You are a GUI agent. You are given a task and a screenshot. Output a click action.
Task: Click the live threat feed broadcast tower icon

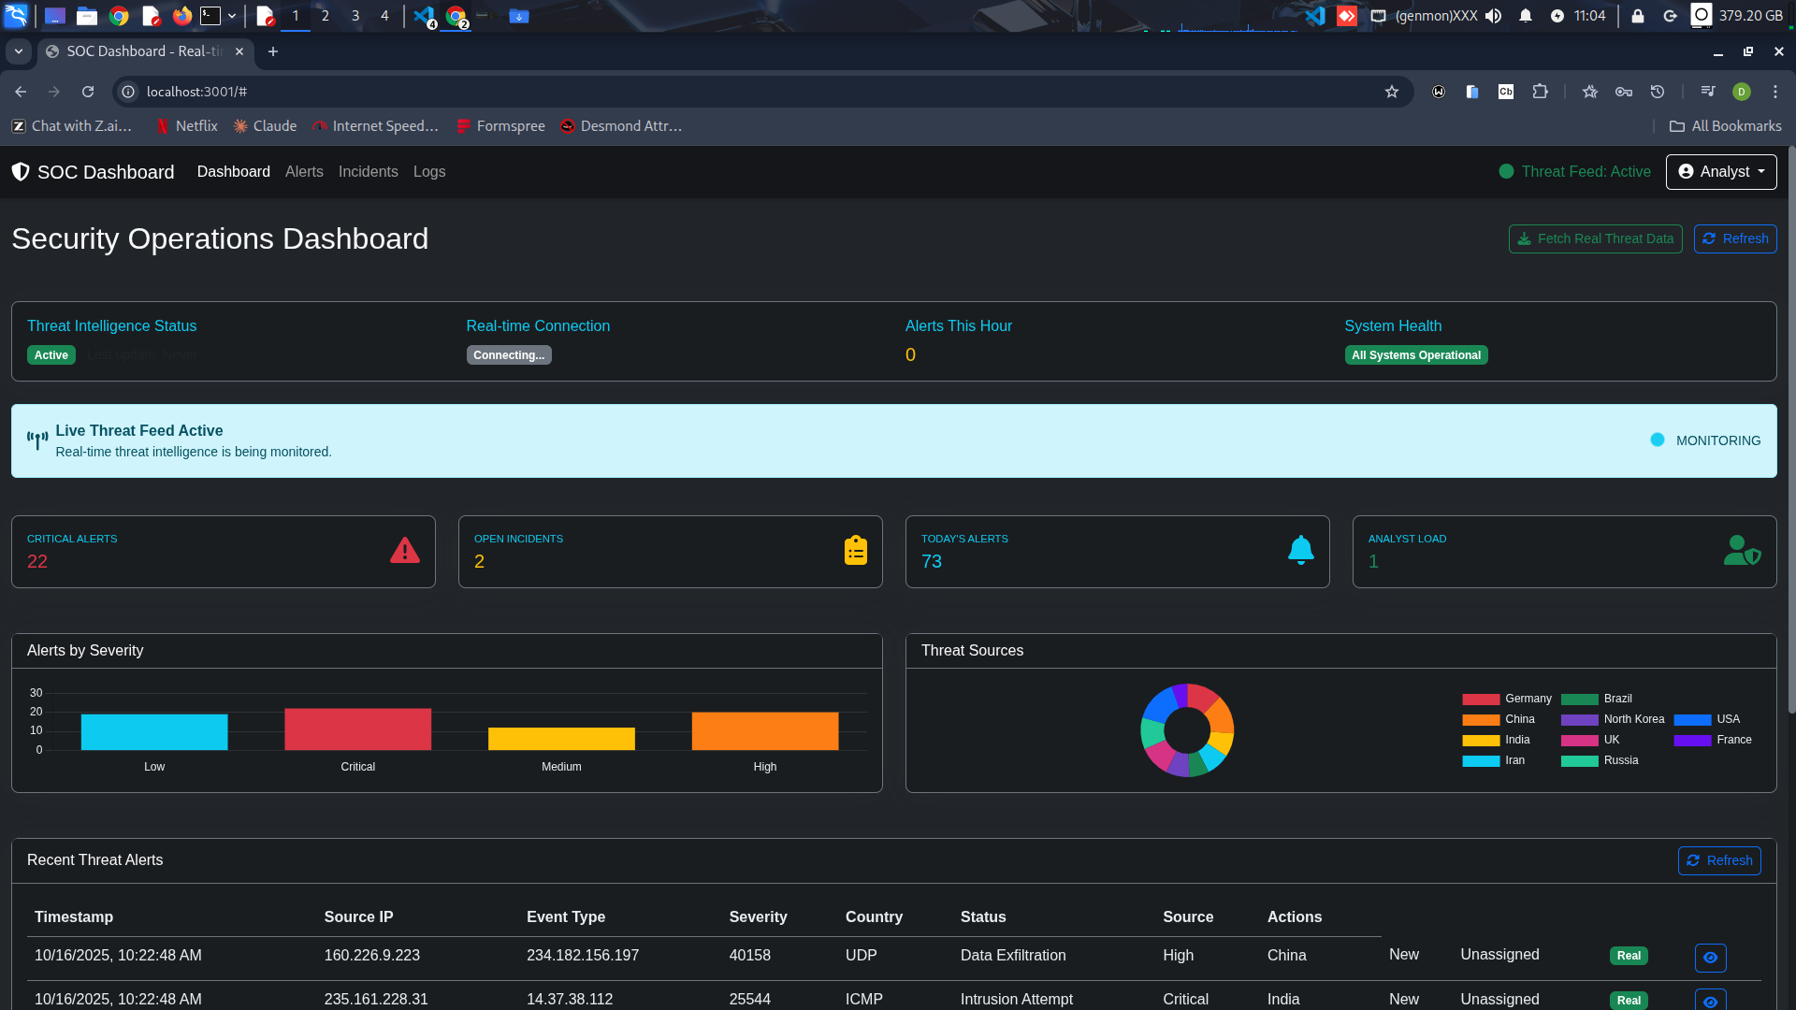click(x=37, y=440)
